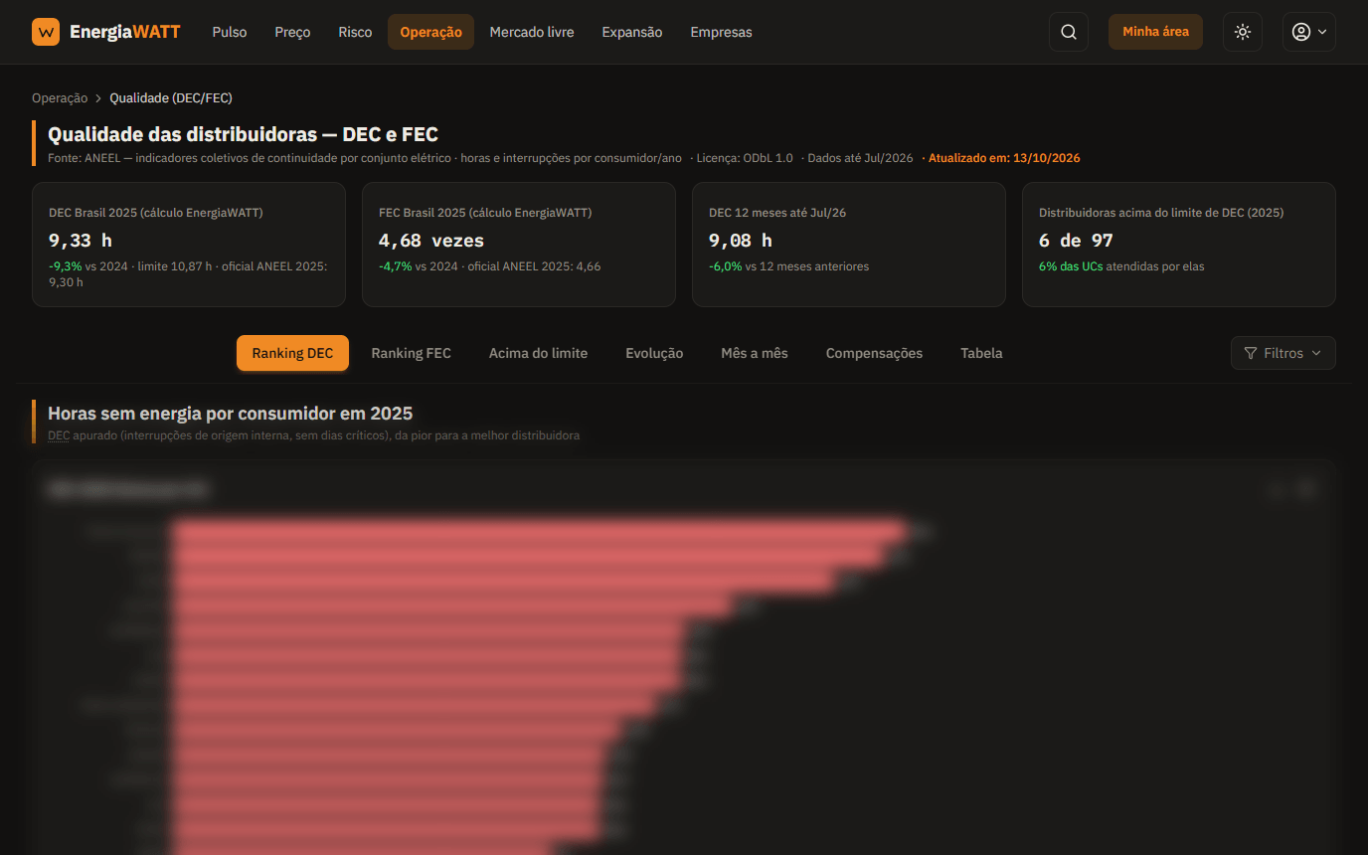Image resolution: width=1368 pixels, height=855 pixels.
Task: Select the Operação nav item
Action: tap(430, 32)
